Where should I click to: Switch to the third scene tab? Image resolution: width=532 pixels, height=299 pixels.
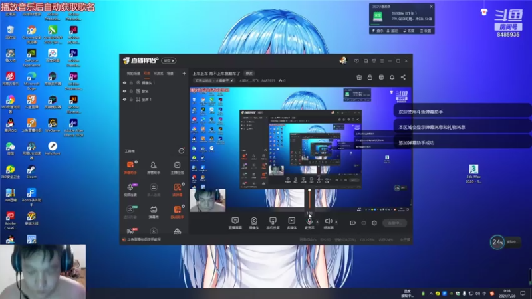click(158, 73)
